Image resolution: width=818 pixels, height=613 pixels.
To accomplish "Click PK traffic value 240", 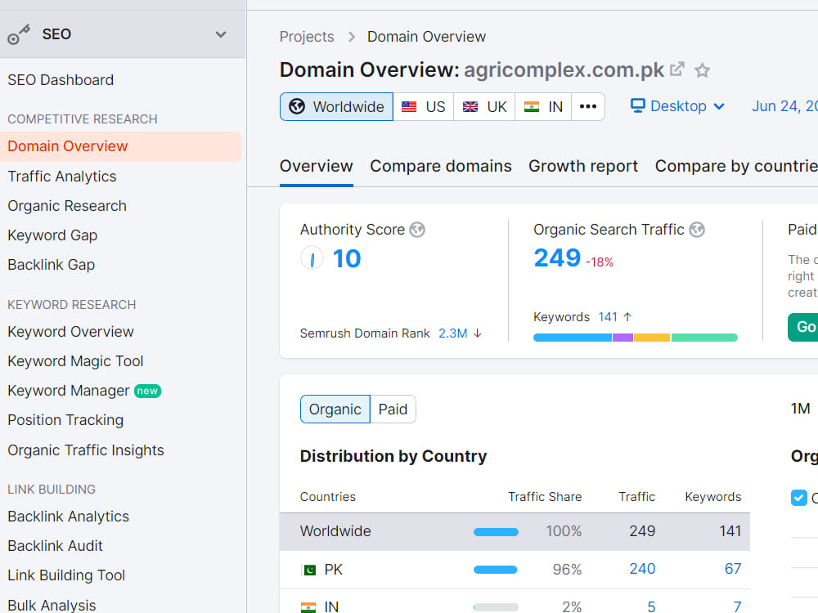I will pos(642,569).
